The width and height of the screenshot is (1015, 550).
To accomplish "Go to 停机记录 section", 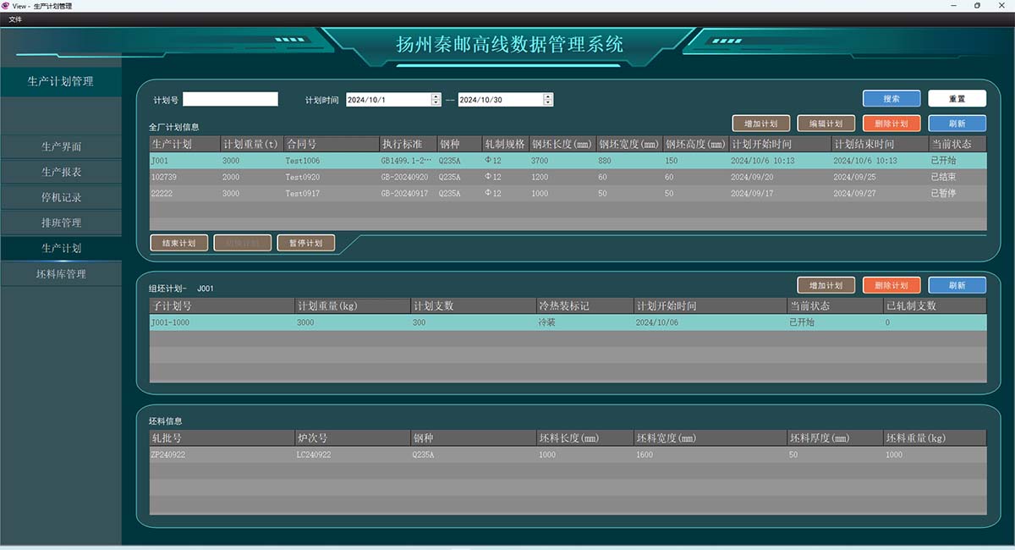I will click(61, 197).
